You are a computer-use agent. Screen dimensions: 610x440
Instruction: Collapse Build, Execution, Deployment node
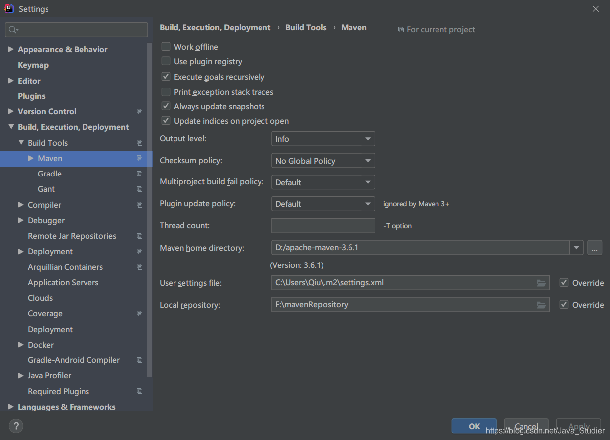(x=11, y=127)
